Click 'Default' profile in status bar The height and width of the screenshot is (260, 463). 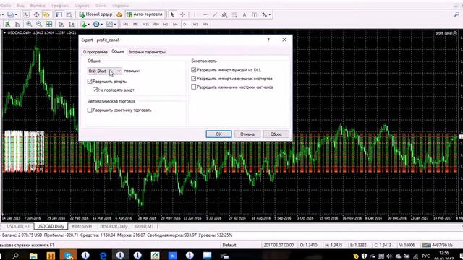[229, 245]
